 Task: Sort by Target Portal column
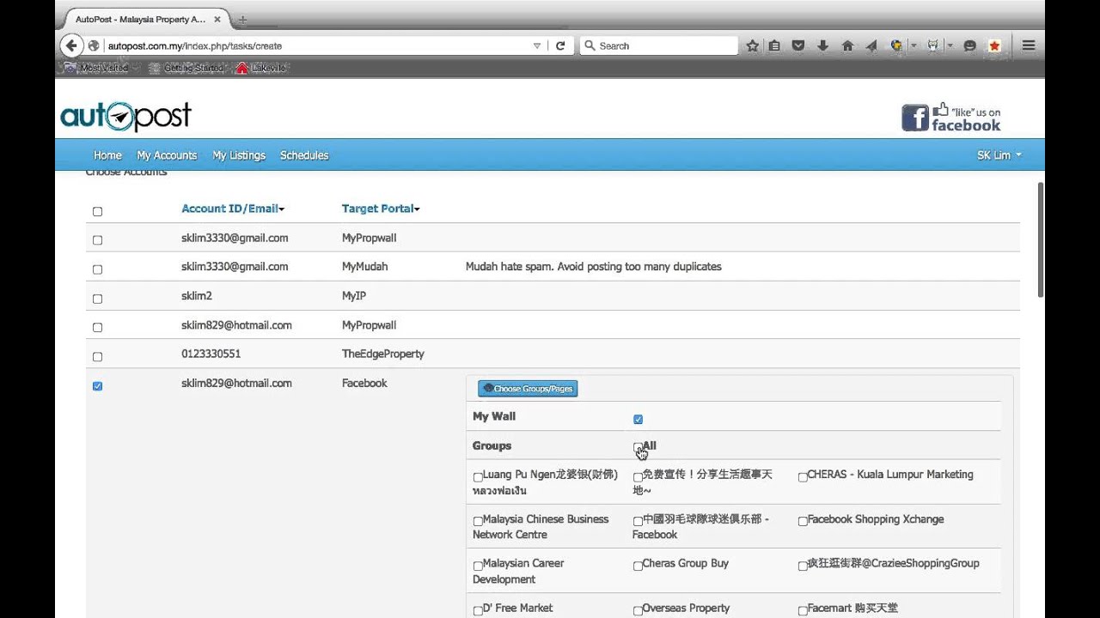(381, 209)
